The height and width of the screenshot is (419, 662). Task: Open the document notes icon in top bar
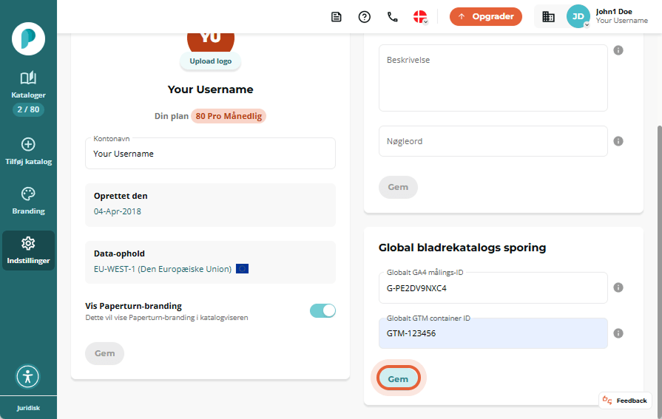tap(336, 17)
